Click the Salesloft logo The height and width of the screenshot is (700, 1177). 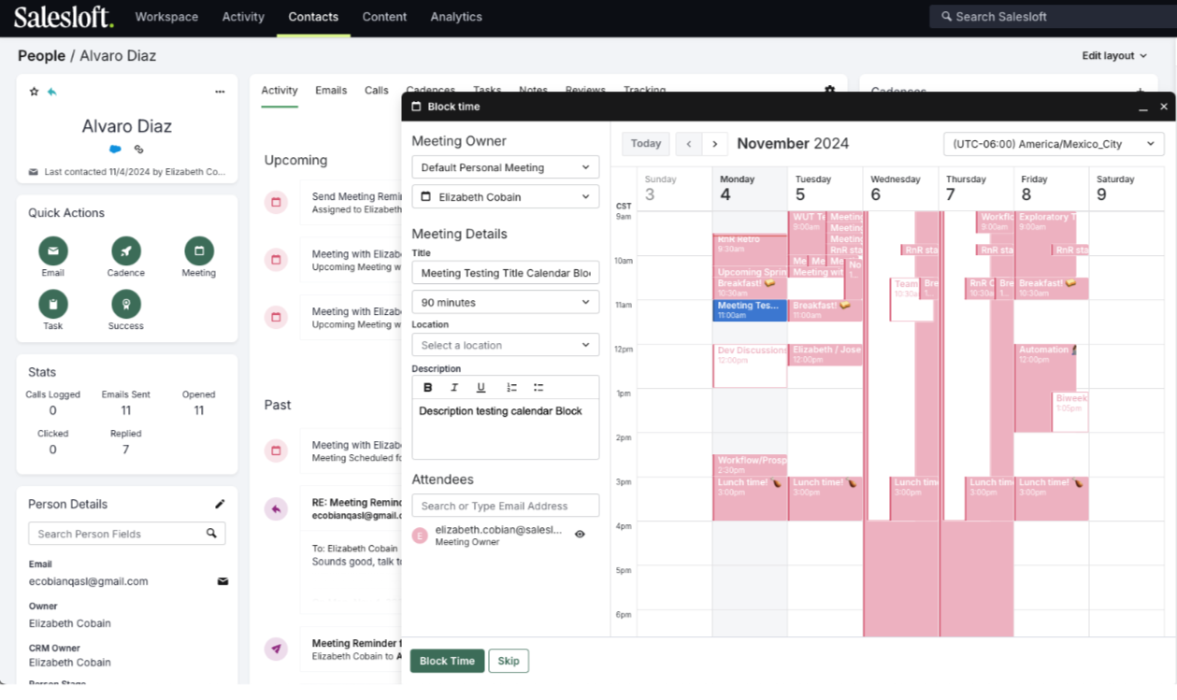[64, 17]
